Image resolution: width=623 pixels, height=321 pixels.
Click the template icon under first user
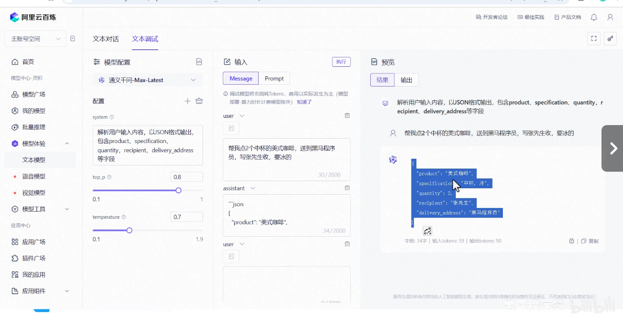tap(231, 128)
